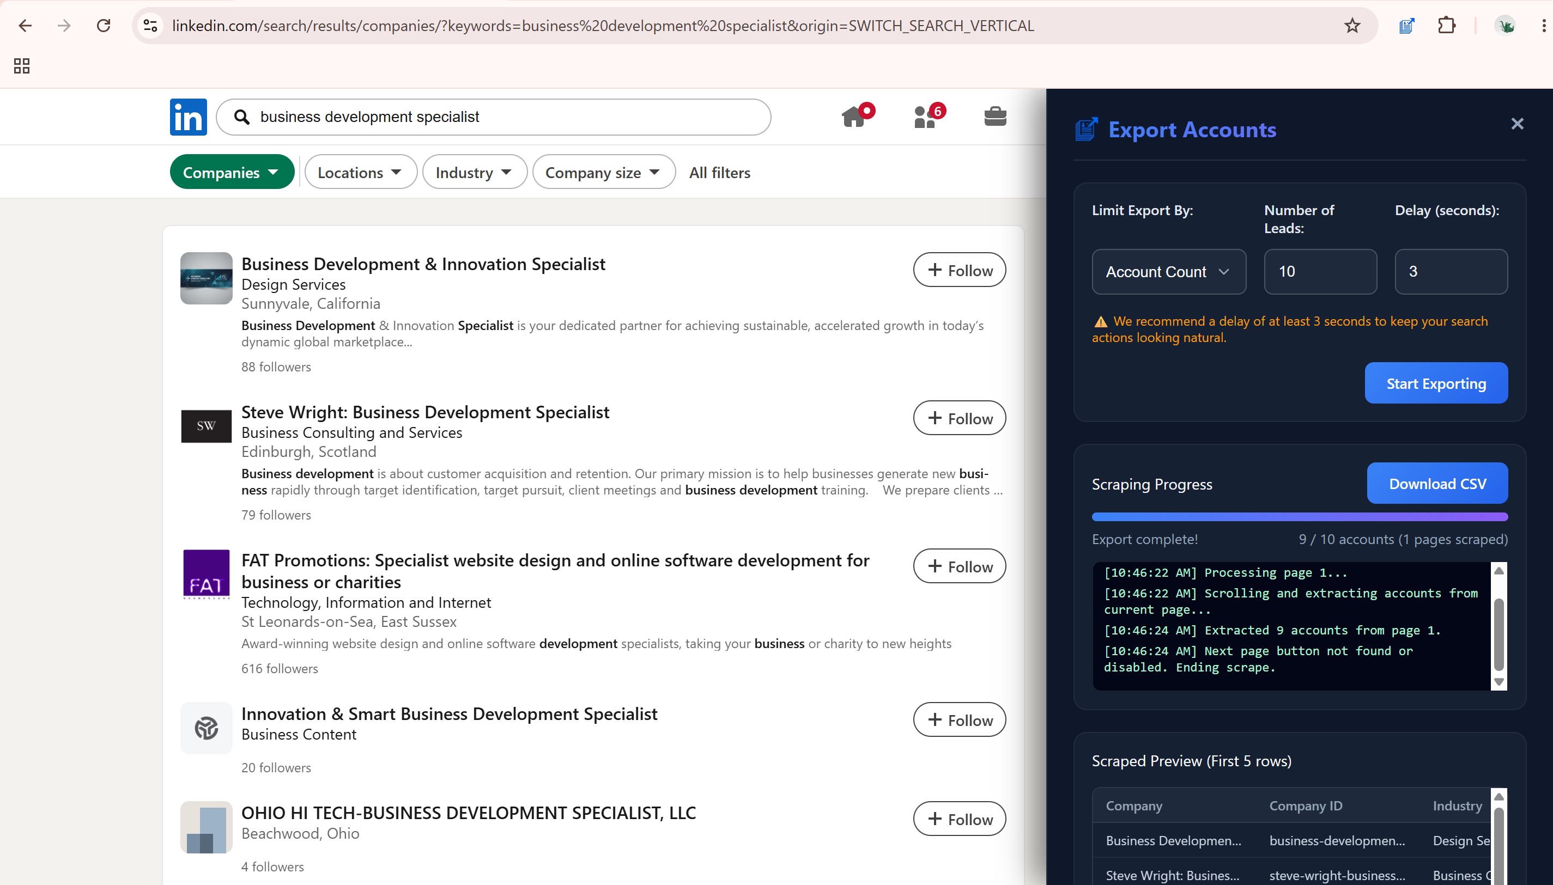Expand the Companies filter dropdown
The height and width of the screenshot is (885, 1553).
coord(232,172)
